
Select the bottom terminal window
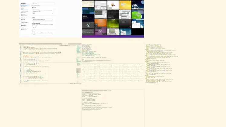113,108
